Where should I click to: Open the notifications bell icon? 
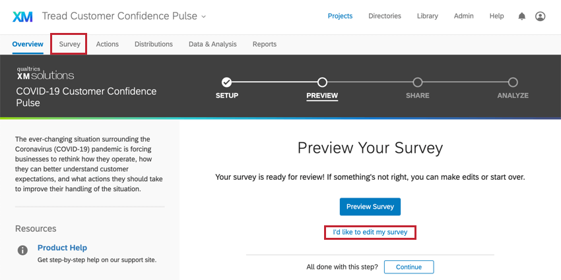click(522, 16)
